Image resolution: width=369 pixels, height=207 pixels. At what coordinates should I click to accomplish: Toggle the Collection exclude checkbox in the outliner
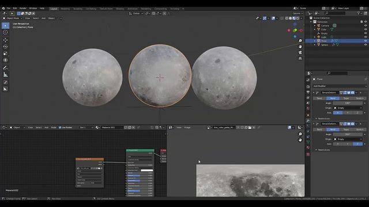pos(362,22)
